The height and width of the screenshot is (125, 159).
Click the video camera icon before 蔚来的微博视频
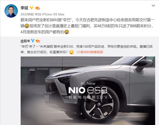point(78,52)
